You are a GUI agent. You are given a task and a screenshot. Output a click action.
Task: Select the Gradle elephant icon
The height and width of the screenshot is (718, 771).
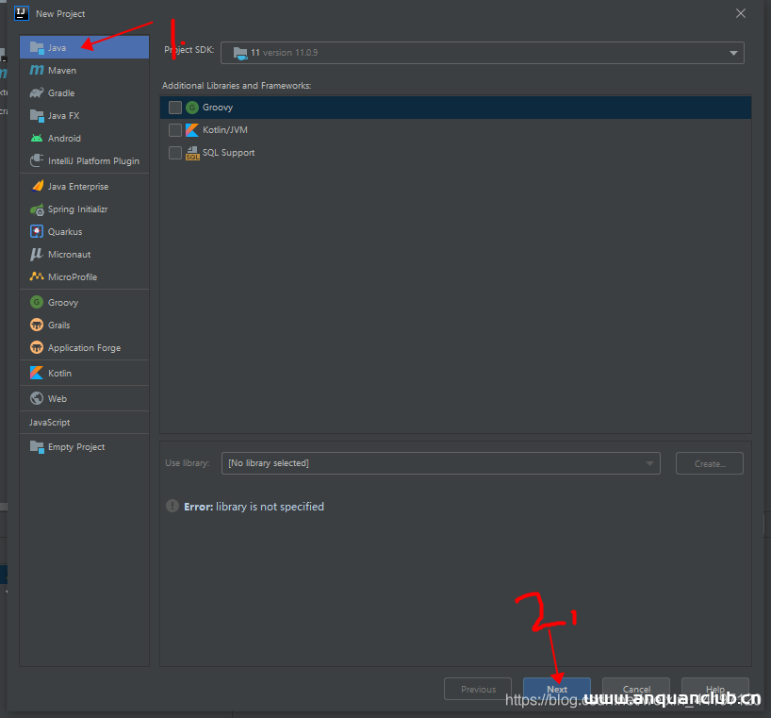coord(37,93)
